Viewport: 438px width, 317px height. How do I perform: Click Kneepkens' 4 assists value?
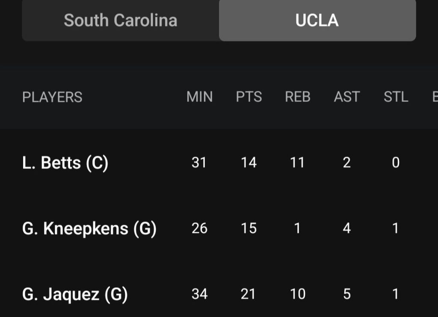tap(347, 228)
